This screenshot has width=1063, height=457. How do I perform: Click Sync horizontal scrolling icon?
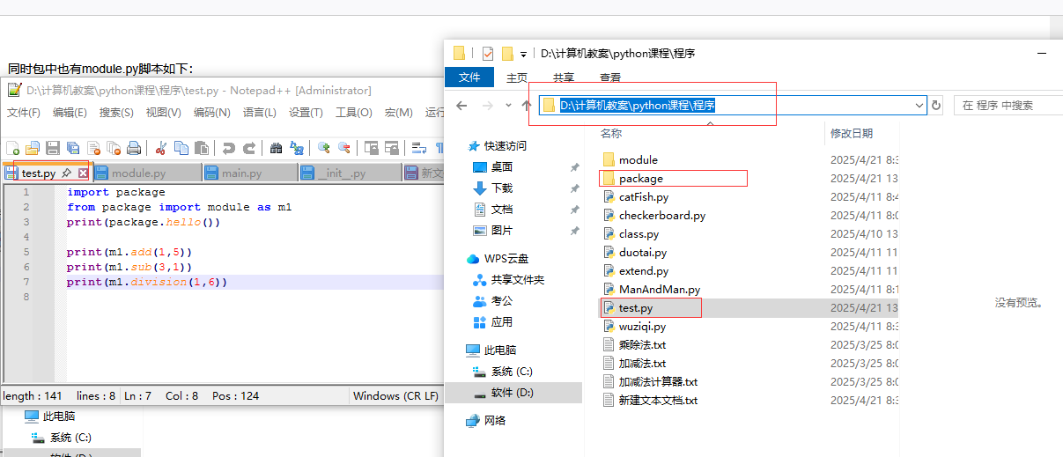tap(392, 148)
